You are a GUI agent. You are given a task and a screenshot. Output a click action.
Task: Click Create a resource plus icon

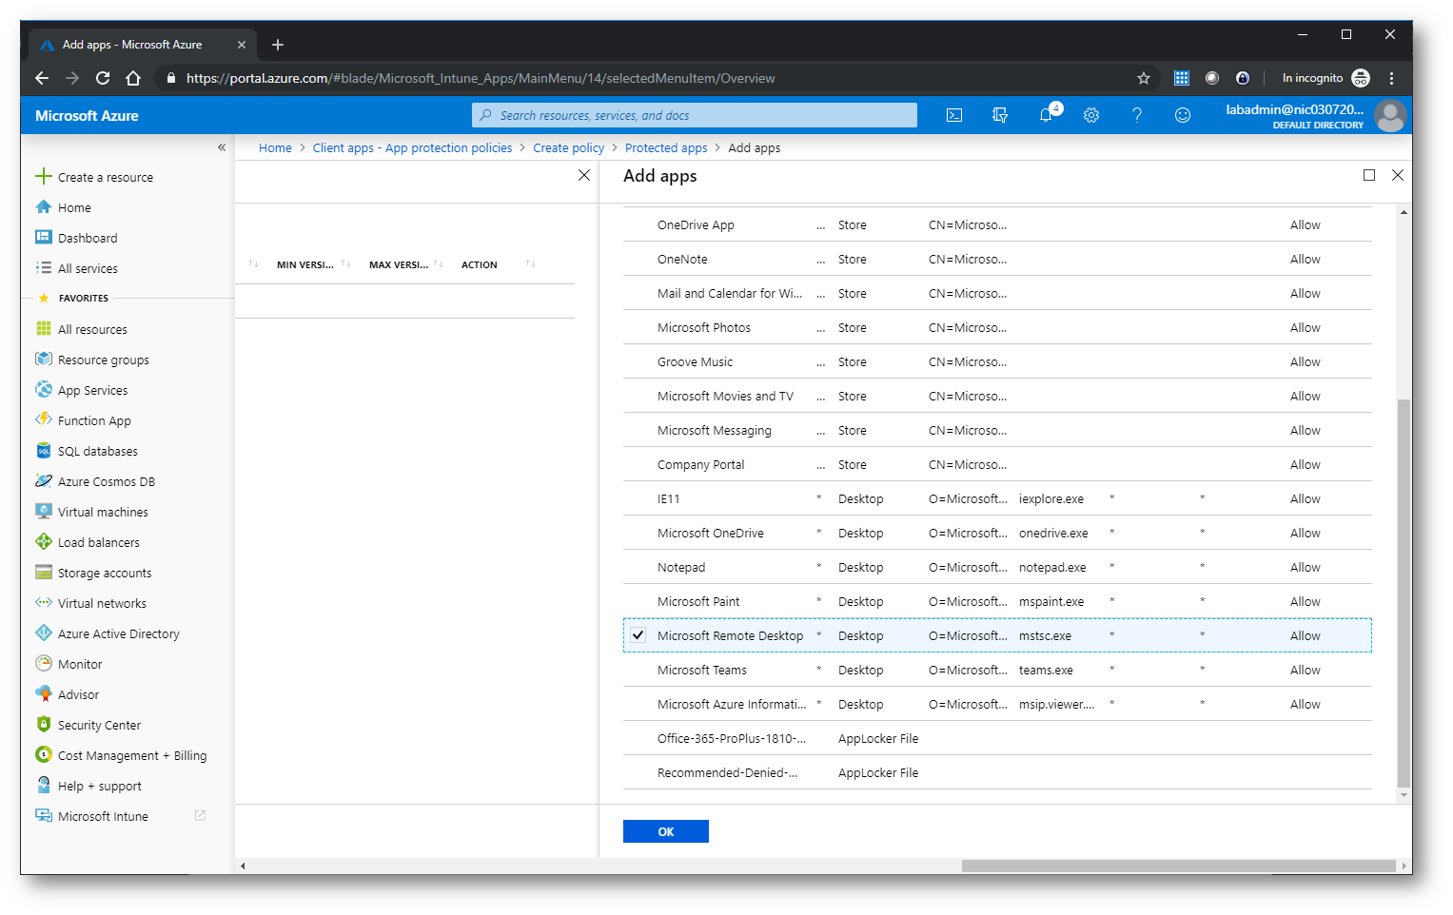44,176
